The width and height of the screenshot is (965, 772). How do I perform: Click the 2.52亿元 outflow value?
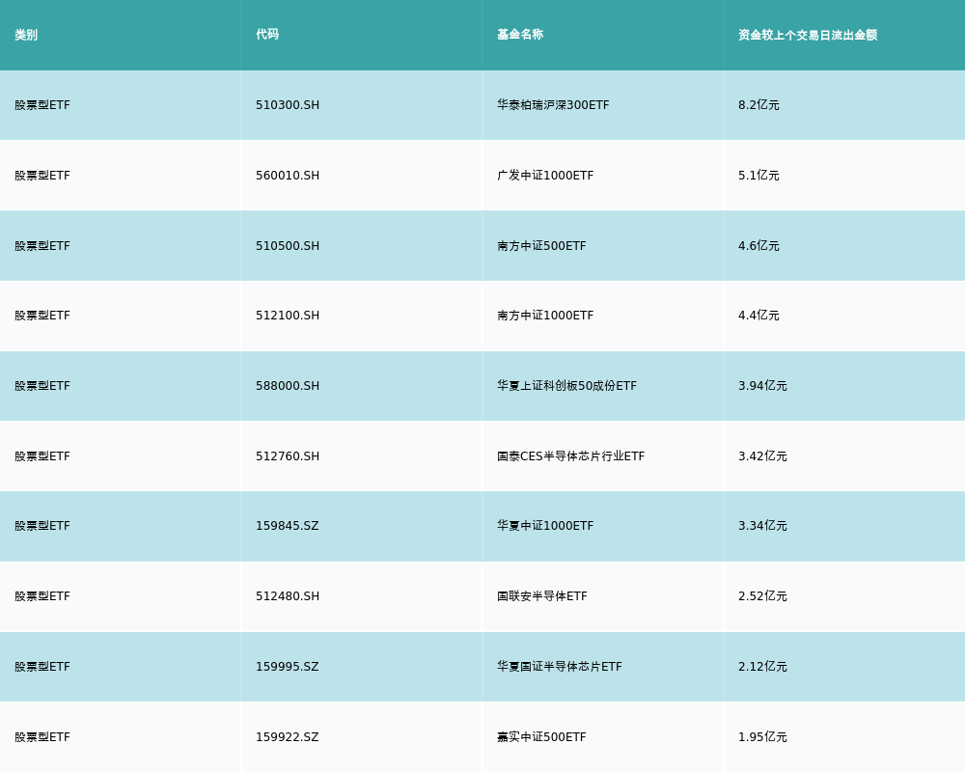point(762,596)
